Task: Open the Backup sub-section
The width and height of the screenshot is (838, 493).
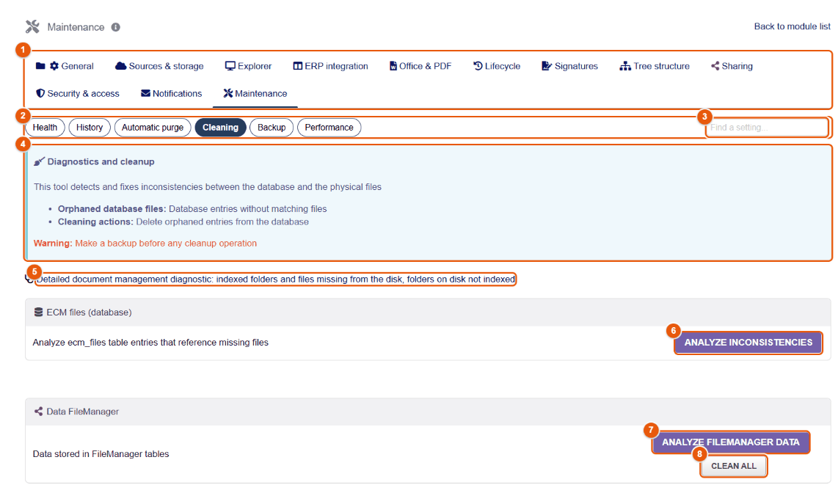Action: point(272,128)
